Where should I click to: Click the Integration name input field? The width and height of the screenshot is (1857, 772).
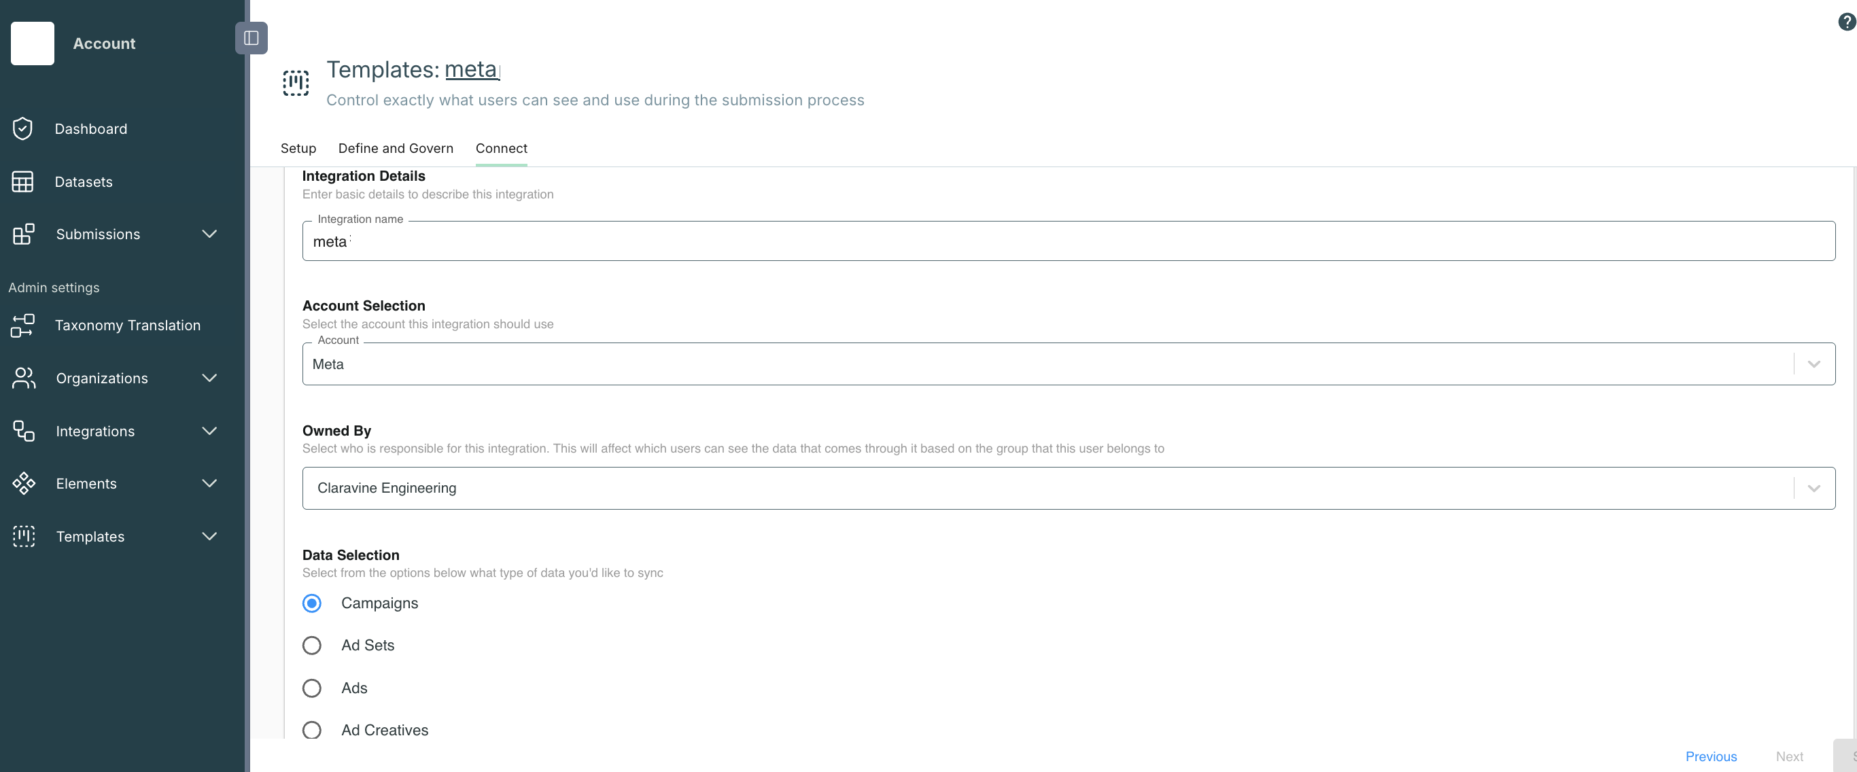[1069, 241]
